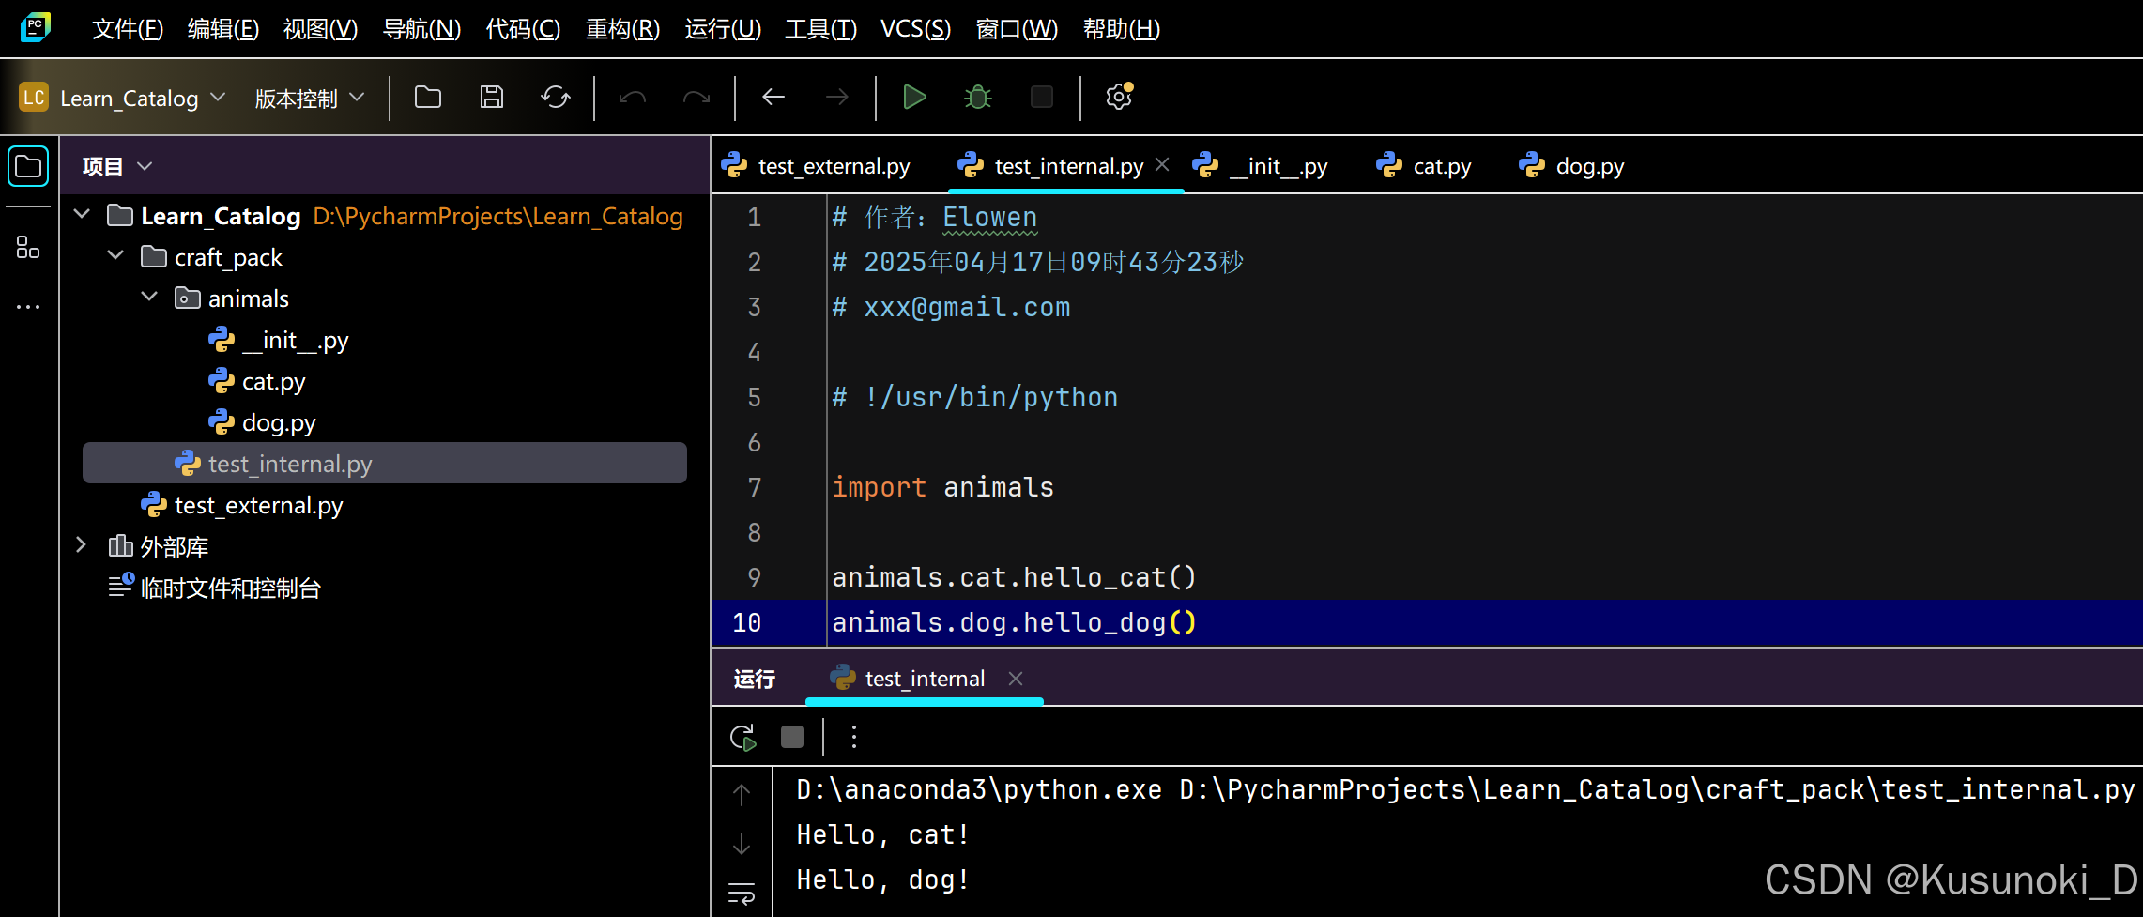Click the Elowen author name

tap(990, 217)
